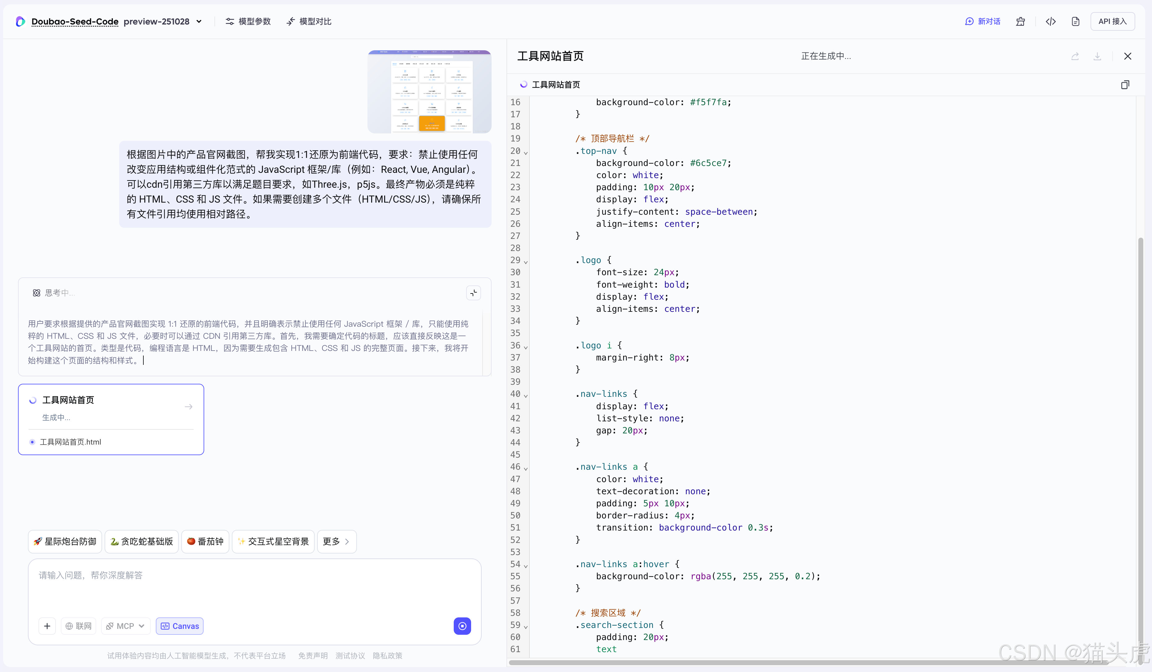Open the document icon in header
The width and height of the screenshot is (1152, 672).
[x=1075, y=21]
